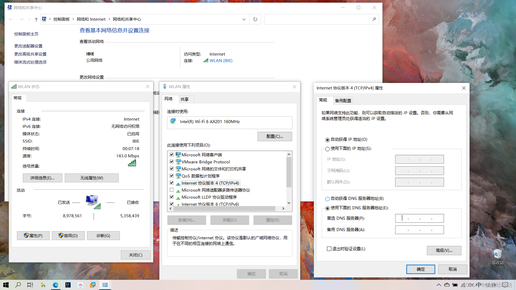Enable 退出时验证设置 checkbox
Screen dimensions: 516x290
(x=329, y=249)
